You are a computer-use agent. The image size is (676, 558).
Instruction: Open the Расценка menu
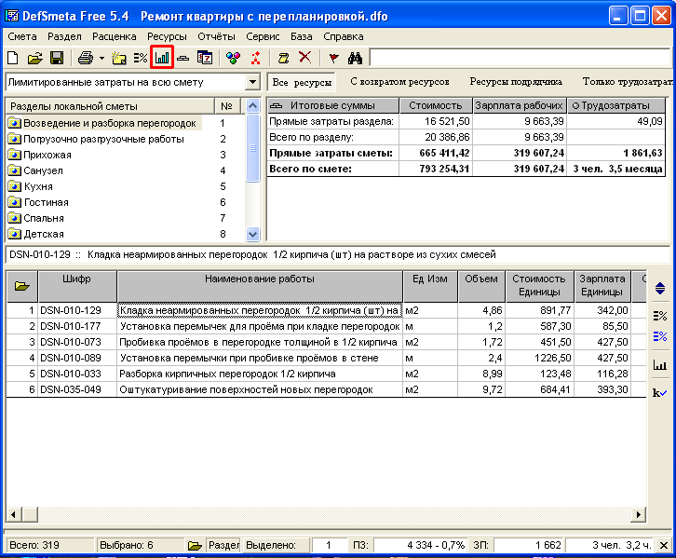[114, 36]
